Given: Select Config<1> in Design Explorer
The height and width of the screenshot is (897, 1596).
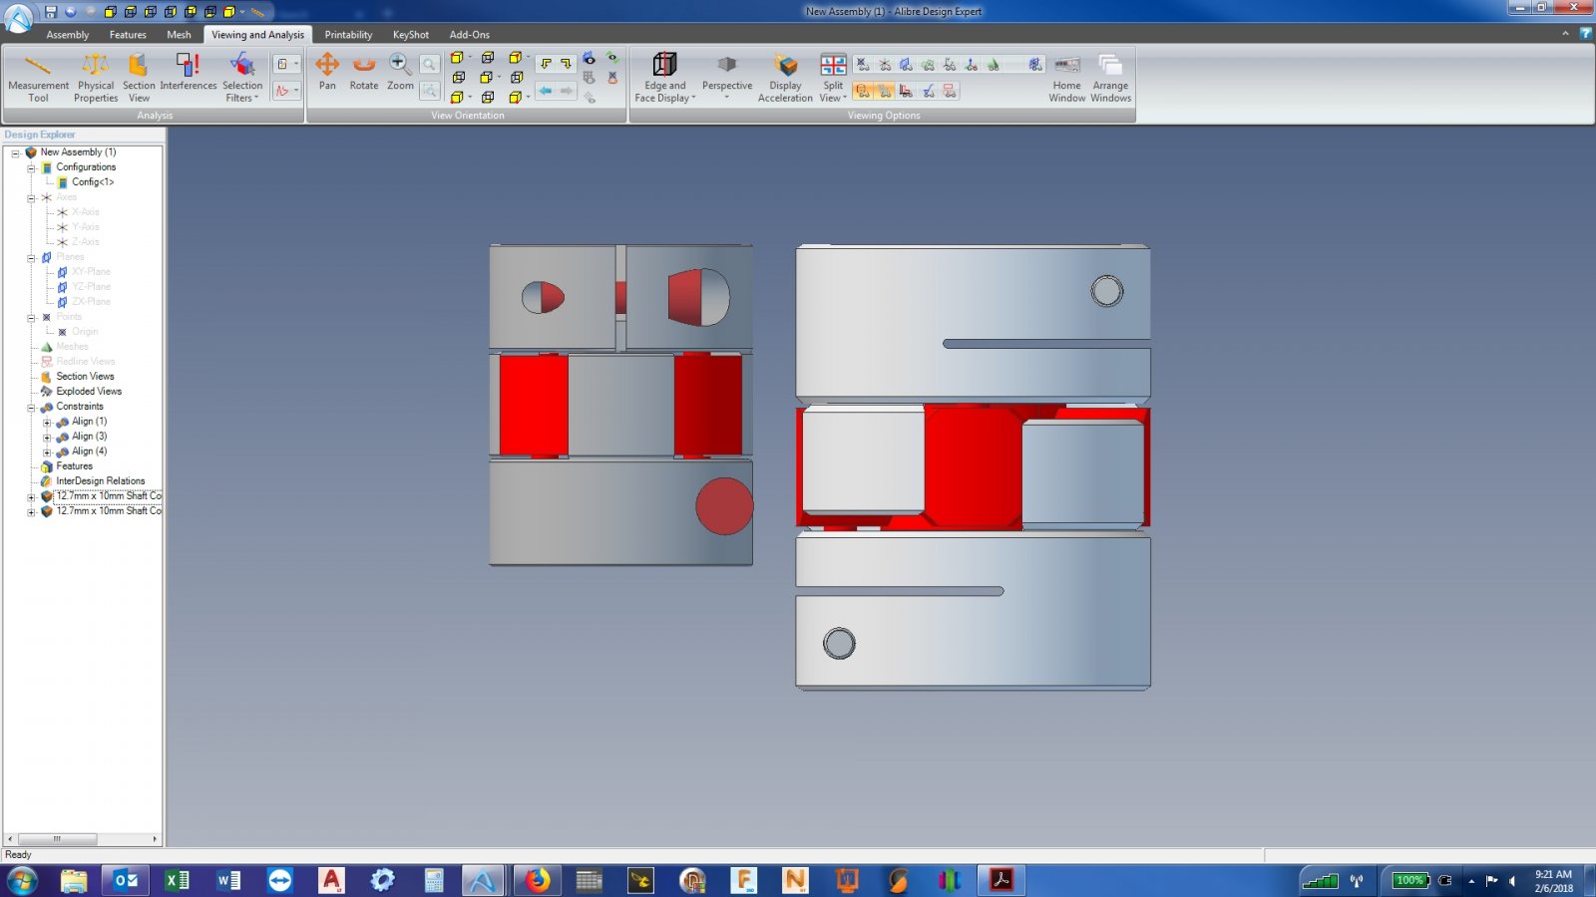Looking at the screenshot, I should coord(93,182).
